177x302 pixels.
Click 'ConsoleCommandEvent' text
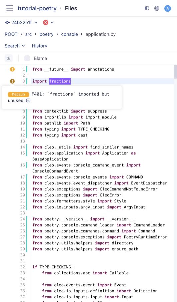click(55, 171)
